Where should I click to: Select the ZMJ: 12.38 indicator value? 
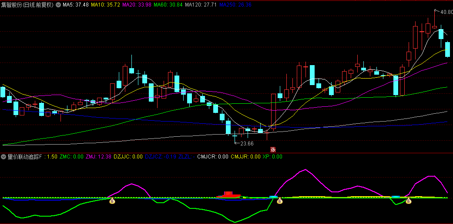pyautogui.click(x=98, y=157)
